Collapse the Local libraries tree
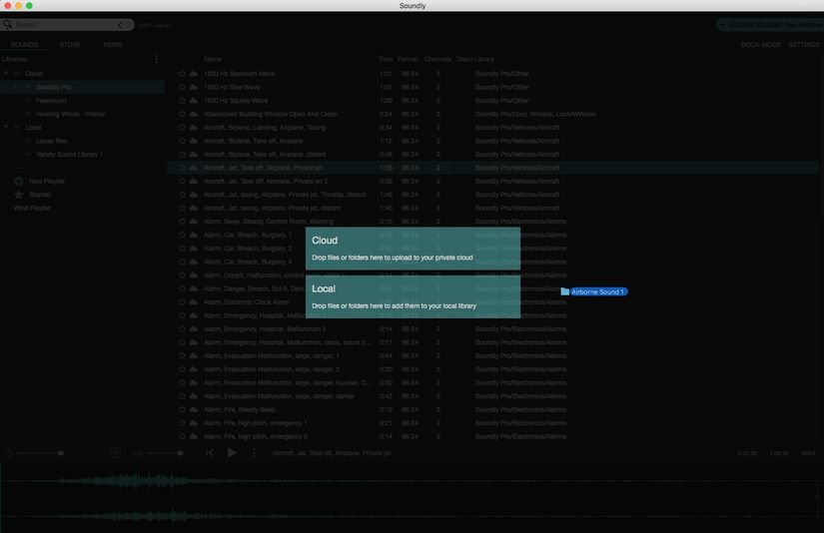The height and width of the screenshot is (533, 824). 5,128
